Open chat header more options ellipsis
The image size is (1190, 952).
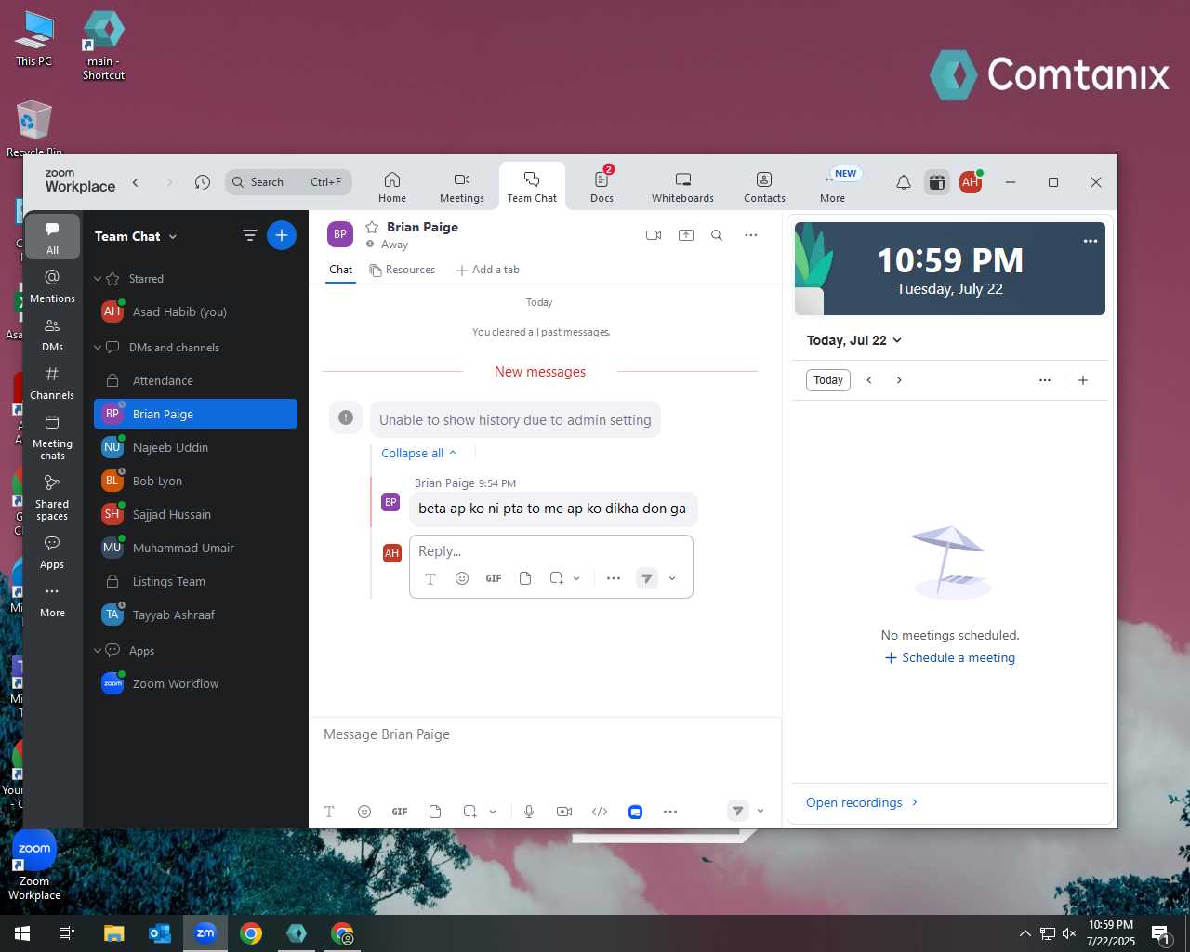tap(750, 235)
